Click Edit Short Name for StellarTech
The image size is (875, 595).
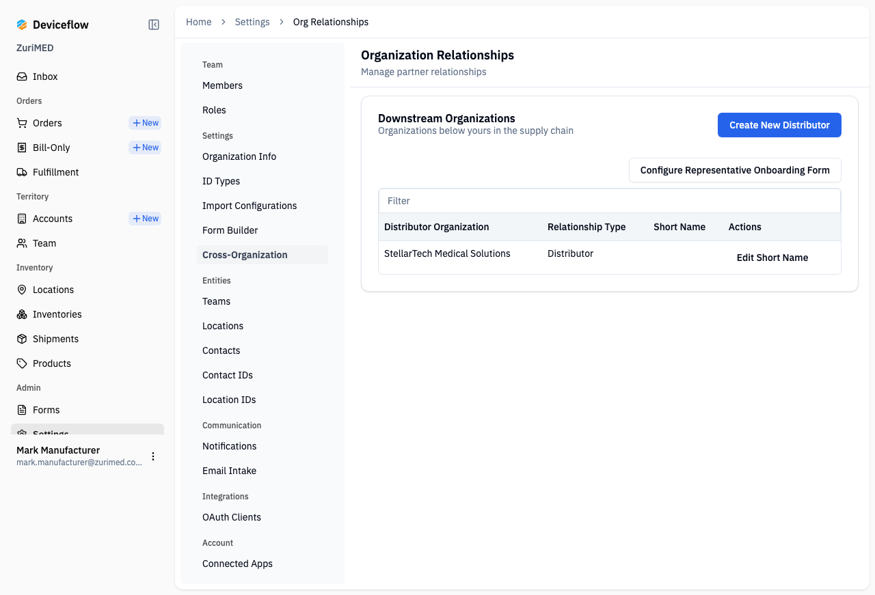[x=772, y=258]
